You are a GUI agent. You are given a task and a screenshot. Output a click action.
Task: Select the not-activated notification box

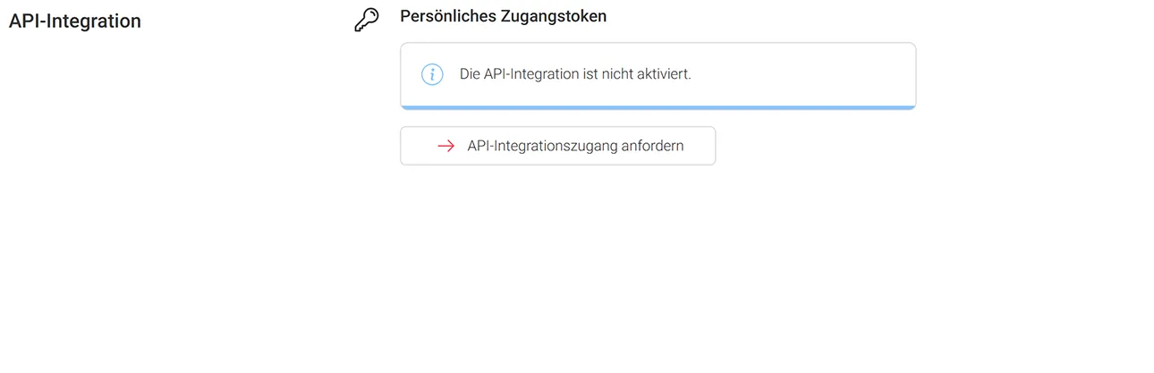pyautogui.click(x=658, y=75)
